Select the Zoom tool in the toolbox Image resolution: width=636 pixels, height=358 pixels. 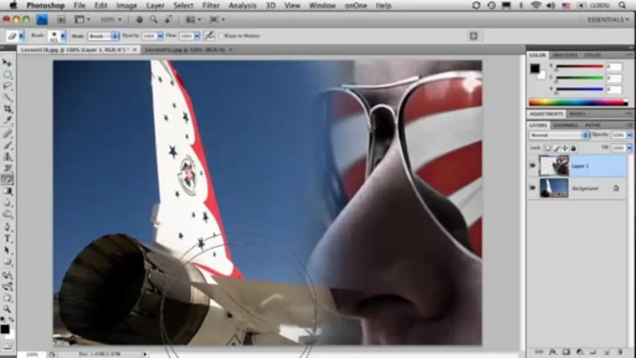7,309
